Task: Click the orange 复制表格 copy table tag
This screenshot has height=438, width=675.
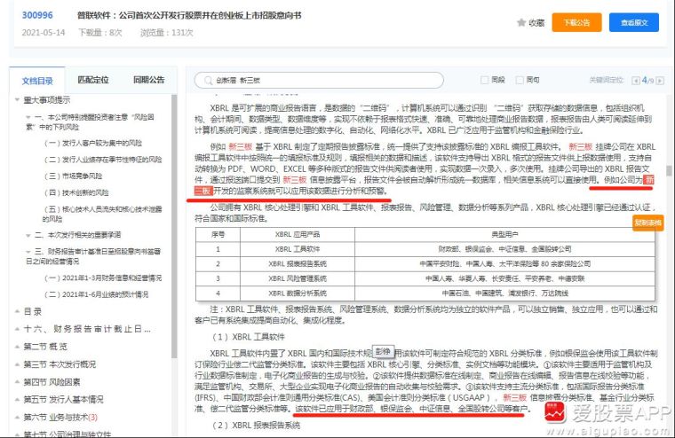Action: click(x=647, y=223)
